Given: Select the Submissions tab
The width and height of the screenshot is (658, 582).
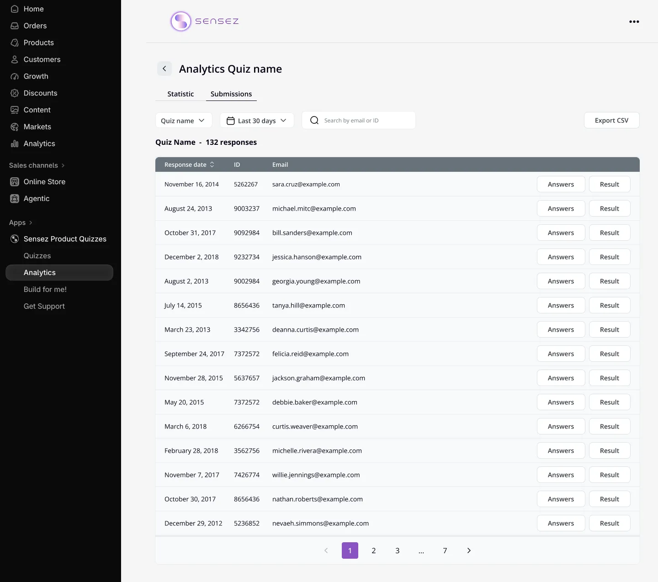Looking at the screenshot, I should point(231,94).
